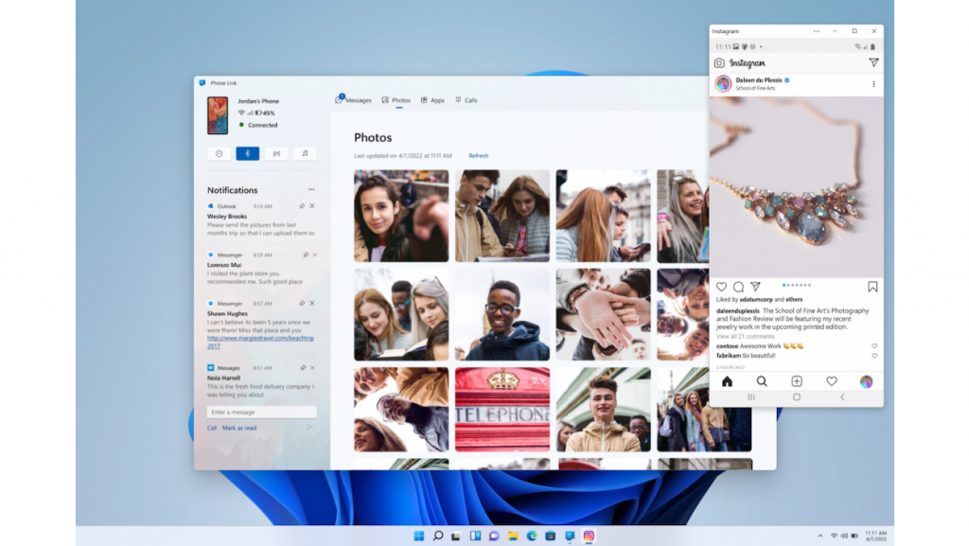969x546 pixels.
Task: Click Refresh to update photos
Action: pos(478,156)
